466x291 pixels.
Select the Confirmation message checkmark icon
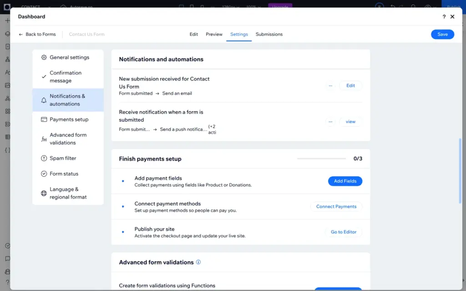[44, 76]
